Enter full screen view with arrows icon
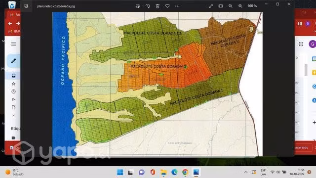 [211, 6]
